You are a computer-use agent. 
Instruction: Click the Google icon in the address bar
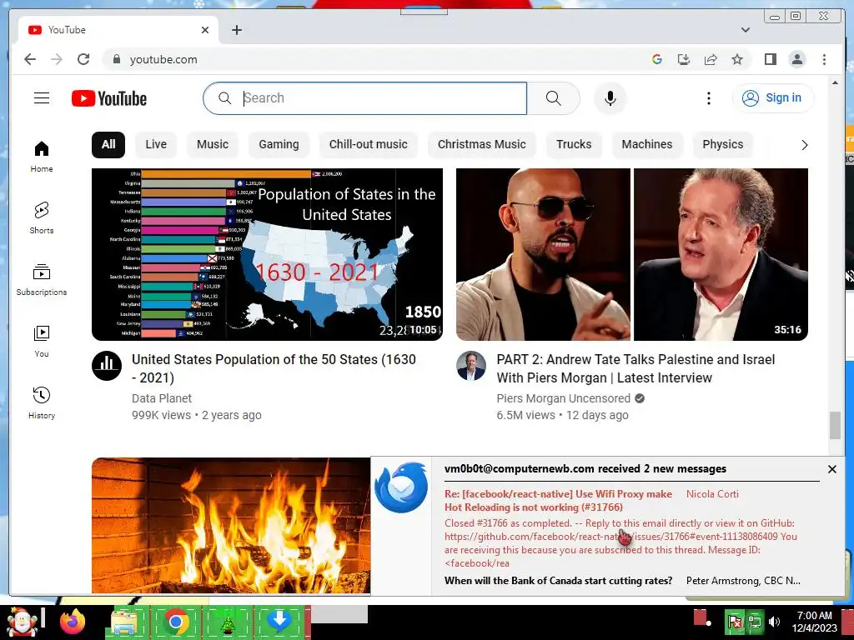pyautogui.click(x=657, y=59)
